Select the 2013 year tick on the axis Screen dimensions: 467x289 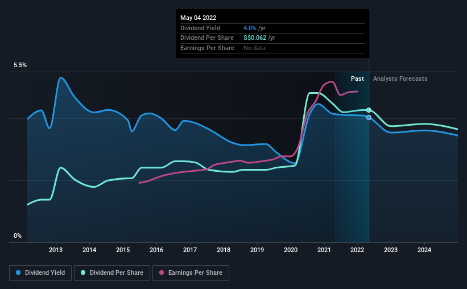[x=56, y=250]
